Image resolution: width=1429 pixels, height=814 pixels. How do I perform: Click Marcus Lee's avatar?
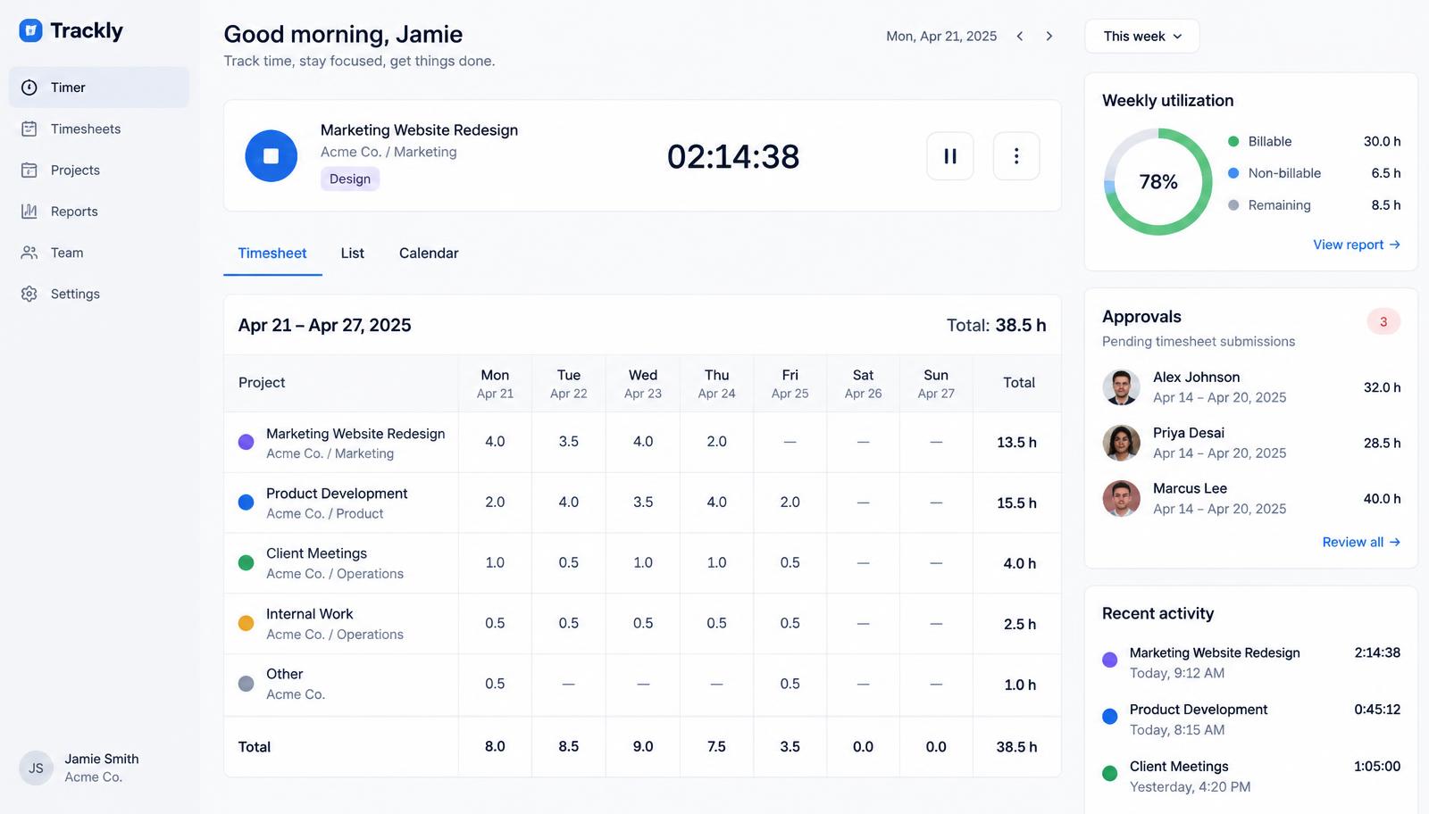[1121, 499]
